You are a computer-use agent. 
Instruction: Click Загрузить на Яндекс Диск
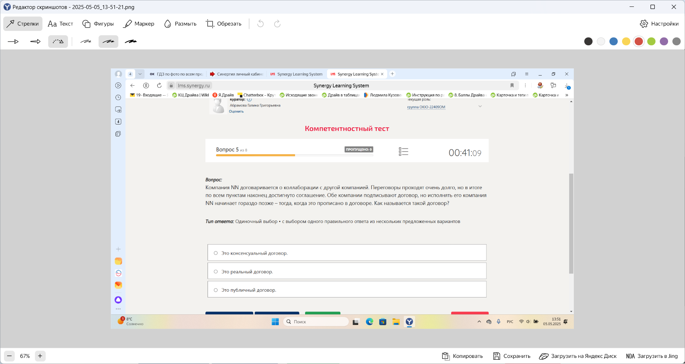tap(578, 356)
